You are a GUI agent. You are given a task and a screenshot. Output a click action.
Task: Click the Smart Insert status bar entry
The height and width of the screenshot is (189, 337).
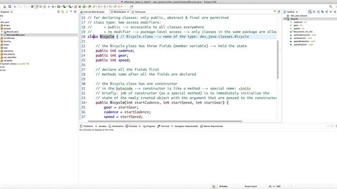(x=251, y=186)
